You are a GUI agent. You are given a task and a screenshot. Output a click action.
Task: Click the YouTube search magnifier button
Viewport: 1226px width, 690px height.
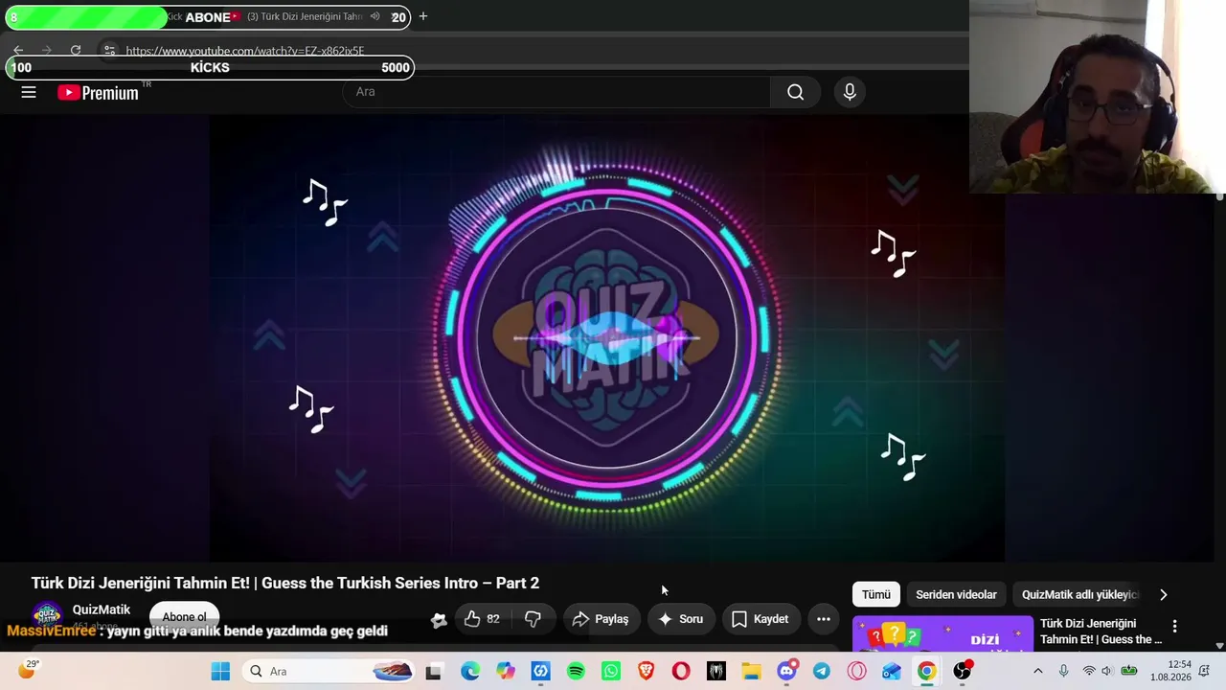(795, 92)
